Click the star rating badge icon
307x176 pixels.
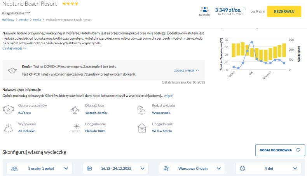[x=8, y=110]
